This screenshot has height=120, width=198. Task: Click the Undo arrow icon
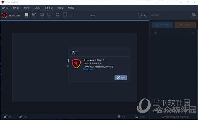tap(140, 15)
